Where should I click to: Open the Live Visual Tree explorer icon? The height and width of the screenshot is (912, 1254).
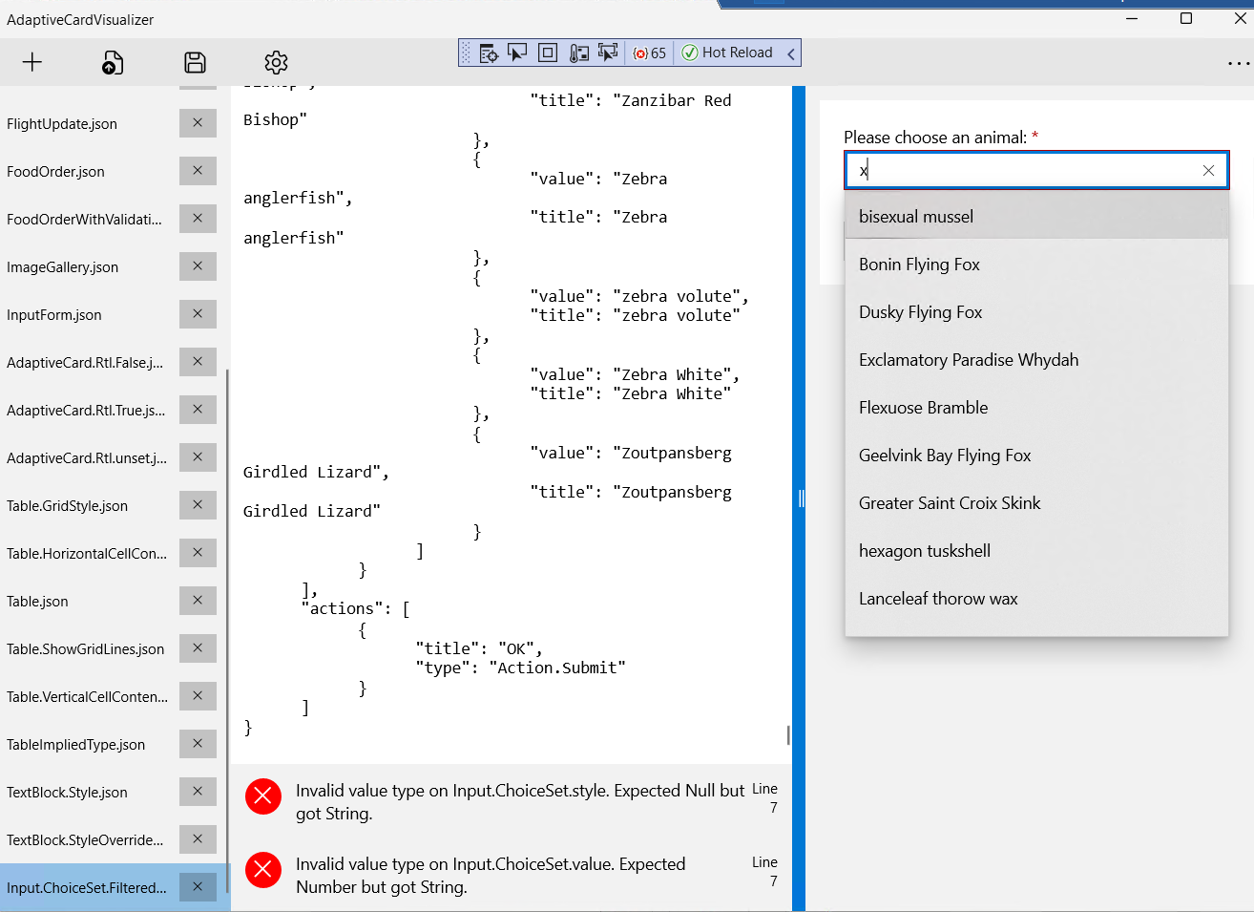489,53
